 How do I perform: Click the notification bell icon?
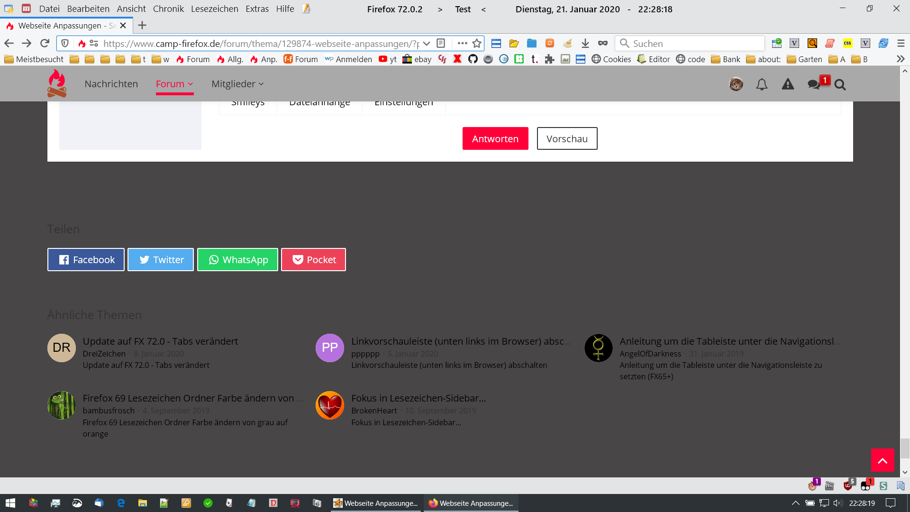click(x=762, y=84)
